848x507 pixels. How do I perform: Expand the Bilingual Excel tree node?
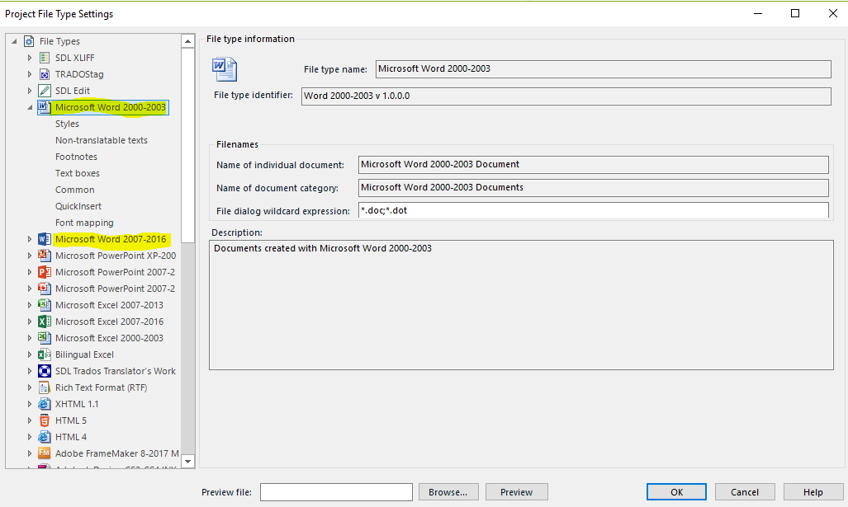(30, 354)
